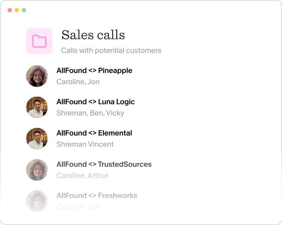Click the pink folder icon
Screen dimensions: 282x225
[39, 41]
